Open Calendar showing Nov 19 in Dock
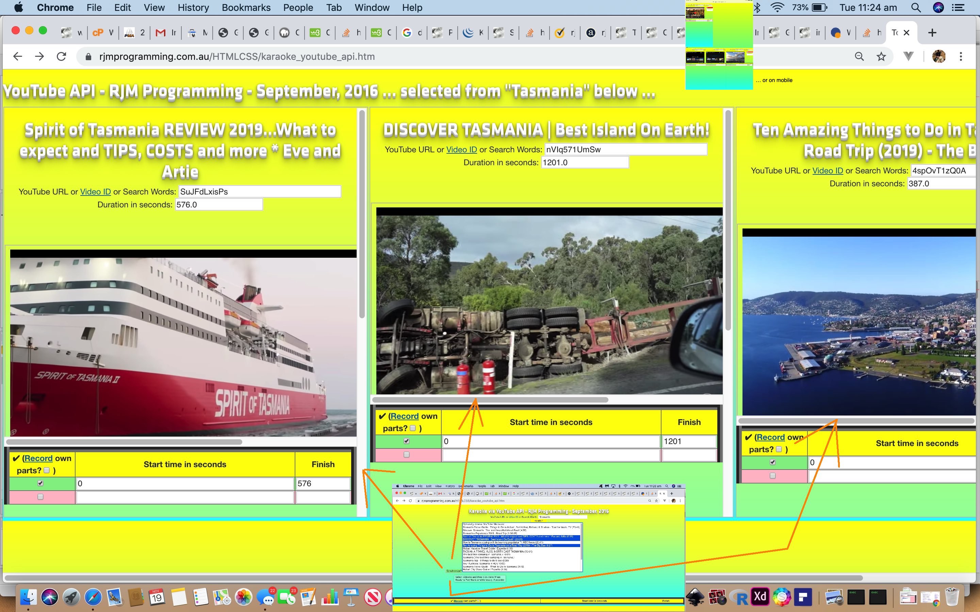980x612 pixels. [x=157, y=597]
